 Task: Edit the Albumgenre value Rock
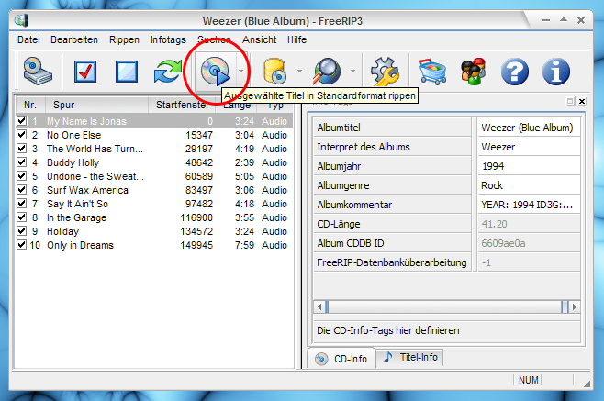[x=529, y=185]
